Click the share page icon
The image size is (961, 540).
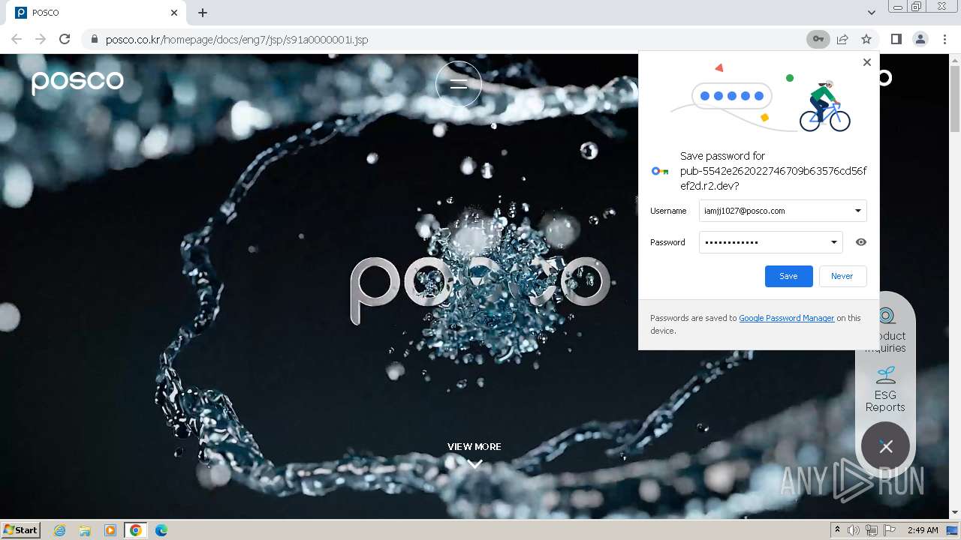[842, 39]
